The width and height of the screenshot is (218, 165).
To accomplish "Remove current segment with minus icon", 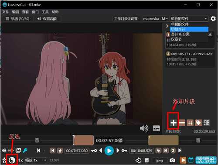I will [182, 123].
